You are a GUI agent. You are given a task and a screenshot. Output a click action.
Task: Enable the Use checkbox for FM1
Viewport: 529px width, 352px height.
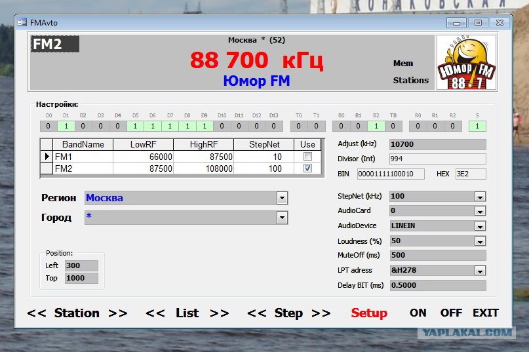307,156
